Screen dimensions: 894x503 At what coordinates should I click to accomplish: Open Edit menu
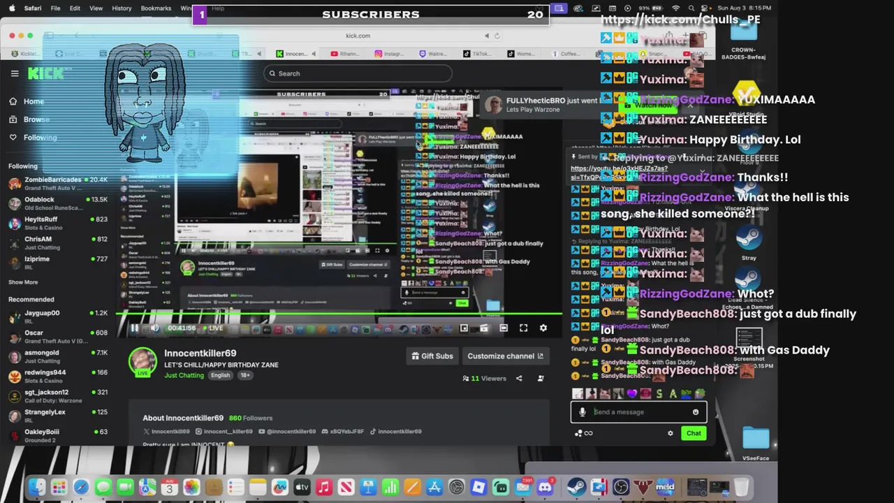[x=75, y=8]
